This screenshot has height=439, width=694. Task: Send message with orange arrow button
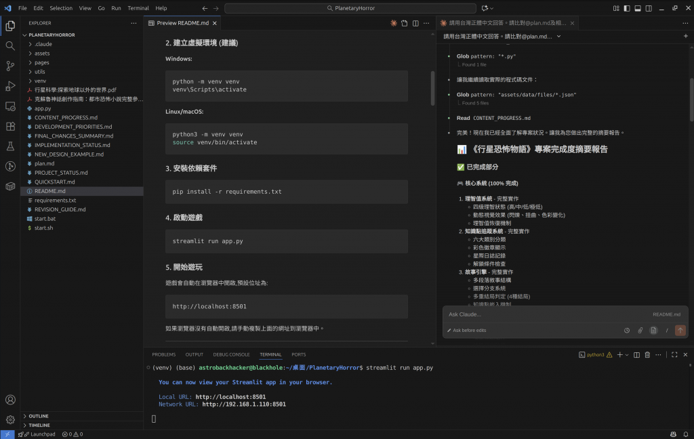click(680, 330)
